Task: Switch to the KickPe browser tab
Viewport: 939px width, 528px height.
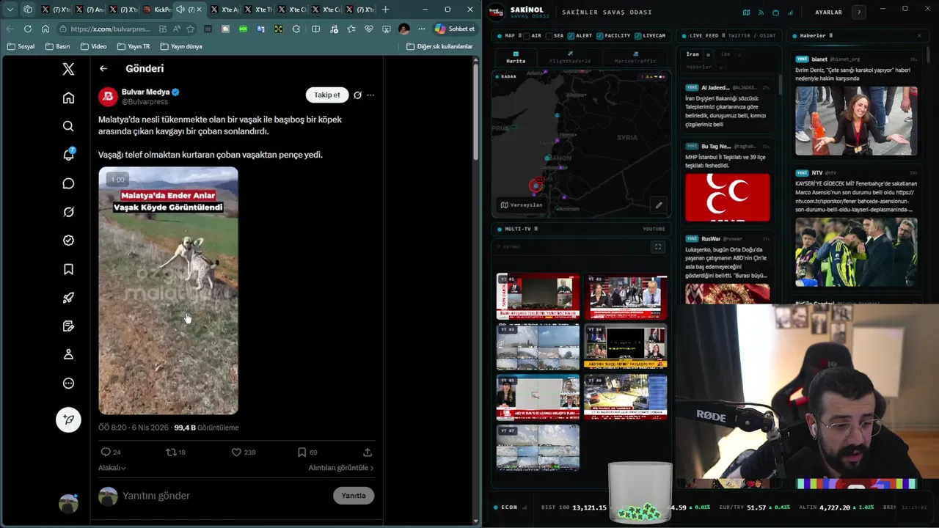Action: tap(158, 10)
